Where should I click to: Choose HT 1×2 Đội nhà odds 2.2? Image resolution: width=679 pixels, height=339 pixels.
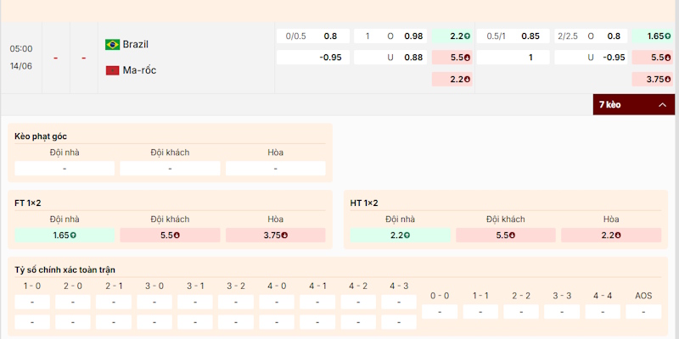point(400,236)
